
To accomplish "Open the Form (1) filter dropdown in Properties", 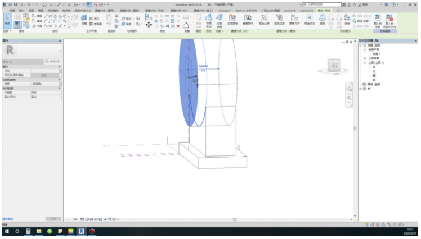I will point(23,62).
